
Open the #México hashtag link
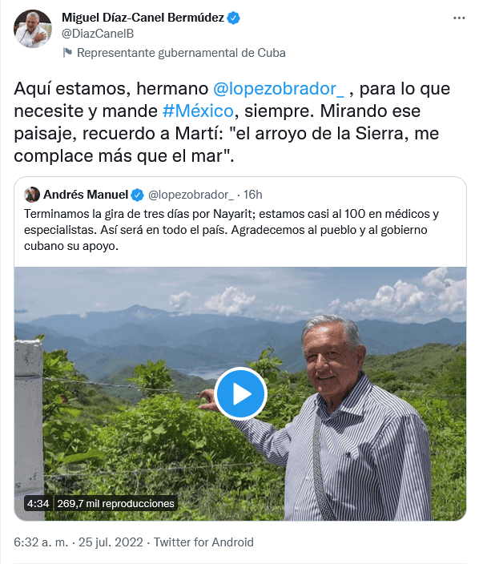pyautogui.click(x=198, y=111)
